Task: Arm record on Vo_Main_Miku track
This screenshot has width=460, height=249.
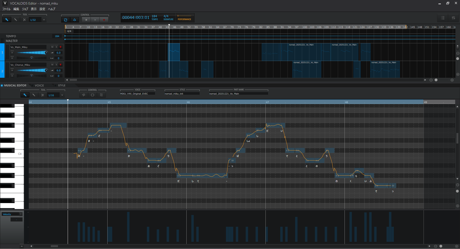Action: 60,47
